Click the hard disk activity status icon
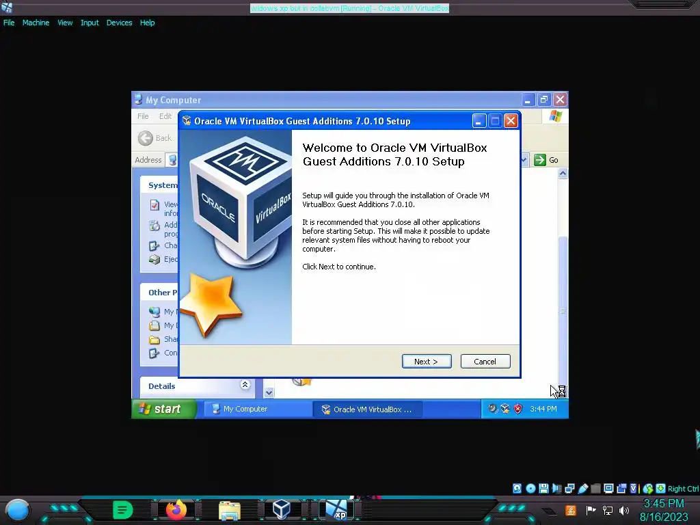 click(x=517, y=488)
